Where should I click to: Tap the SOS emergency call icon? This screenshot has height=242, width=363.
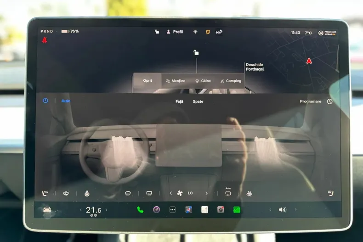coord(219,32)
